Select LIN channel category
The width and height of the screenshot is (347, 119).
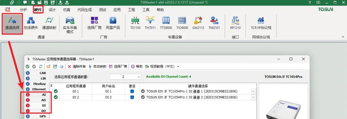pyautogui.click(x=36, y=78)
